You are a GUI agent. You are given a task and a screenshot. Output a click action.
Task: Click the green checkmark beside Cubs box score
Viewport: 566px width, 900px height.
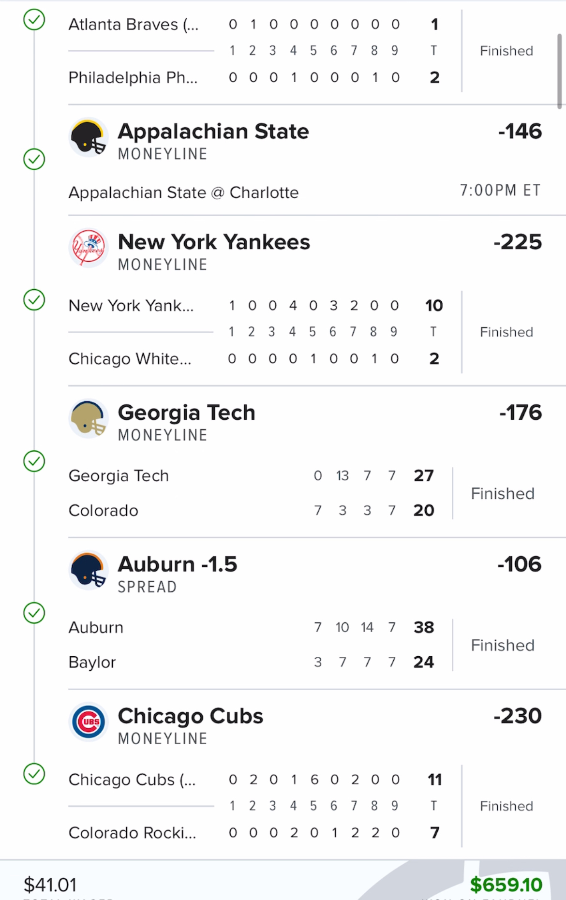point(34,774)
